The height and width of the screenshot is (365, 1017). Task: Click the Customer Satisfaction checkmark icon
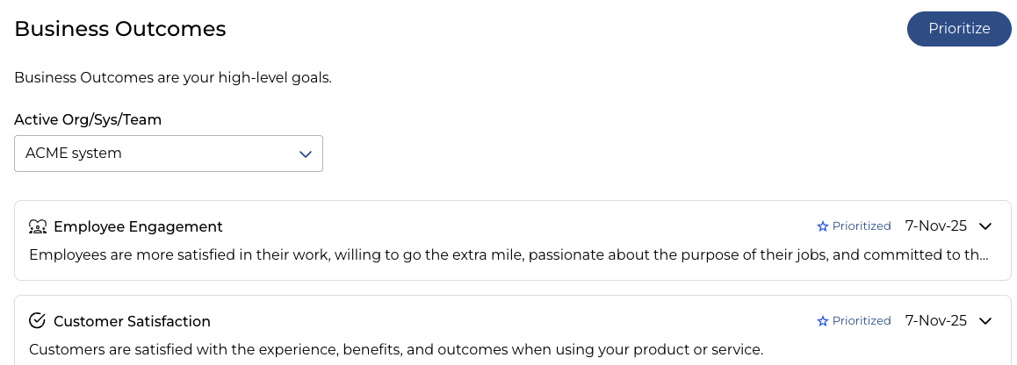37,321
